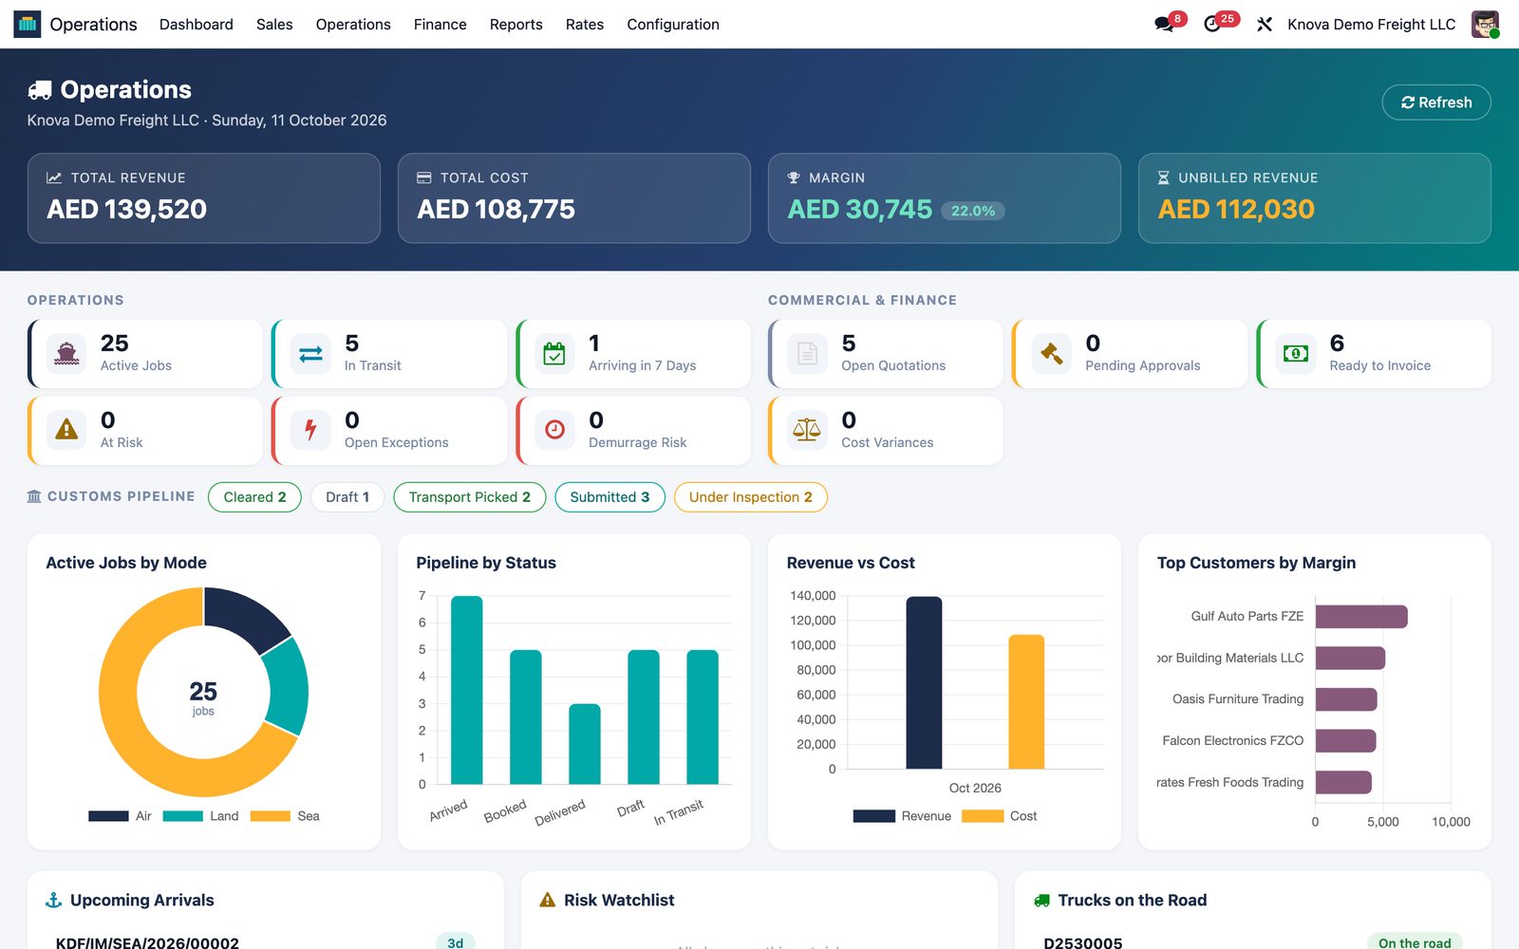Click the Refresh button
Viewport: 1519px width, 949px height.
(x=1436, y=102)
